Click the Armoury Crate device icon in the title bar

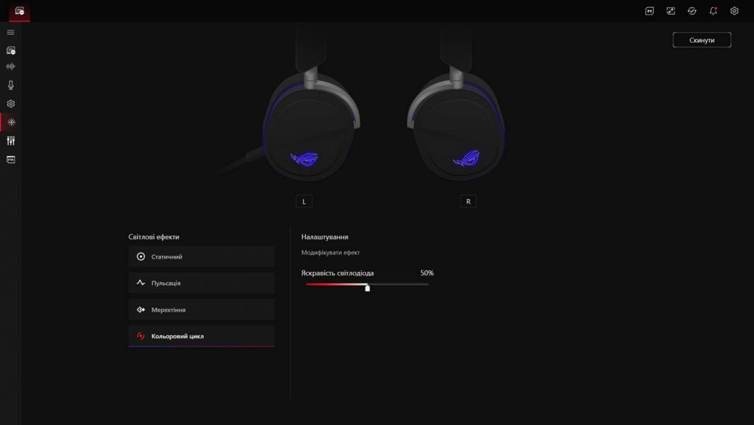[19, 11]
